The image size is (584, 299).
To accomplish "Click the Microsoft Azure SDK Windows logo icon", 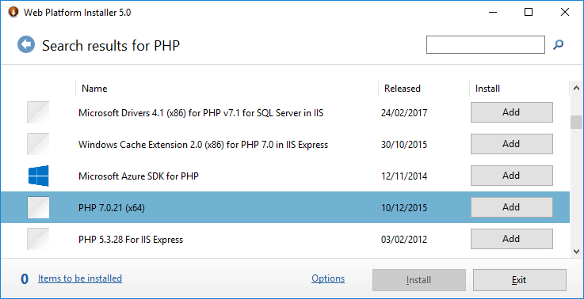I will pyautogui.click(x=38, y=176).
